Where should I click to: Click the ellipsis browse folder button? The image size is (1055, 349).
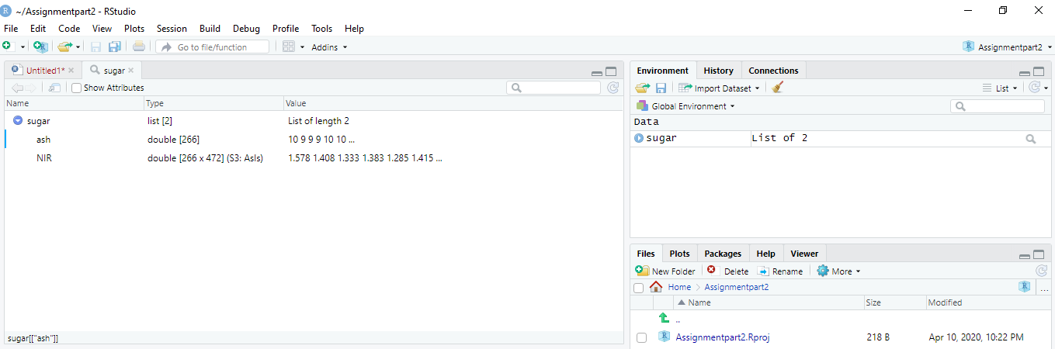(1044, 288)
